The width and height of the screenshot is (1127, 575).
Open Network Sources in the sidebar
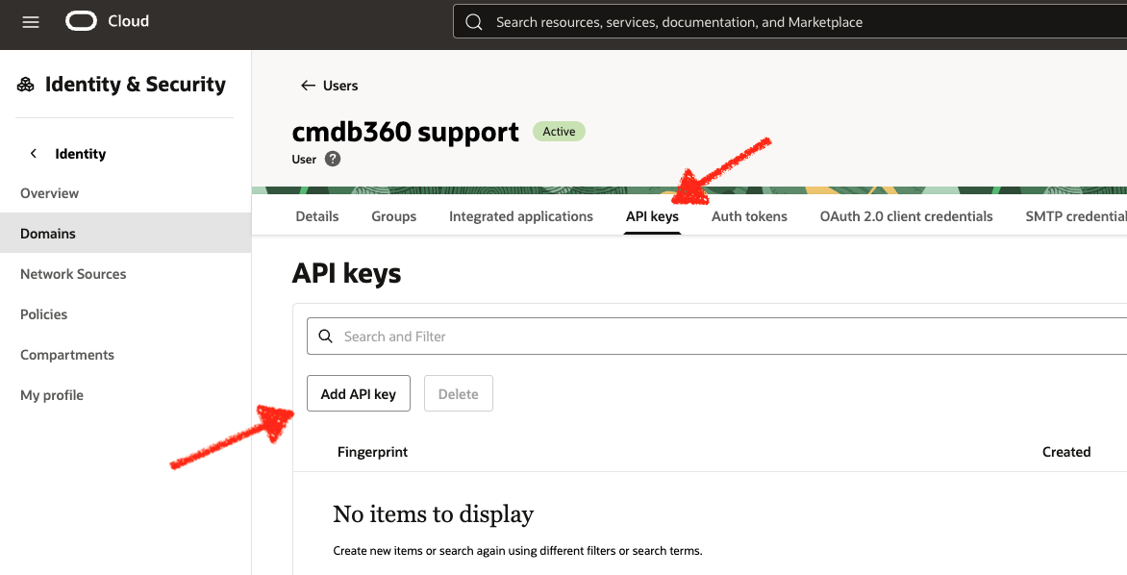(x=73, y=274)
